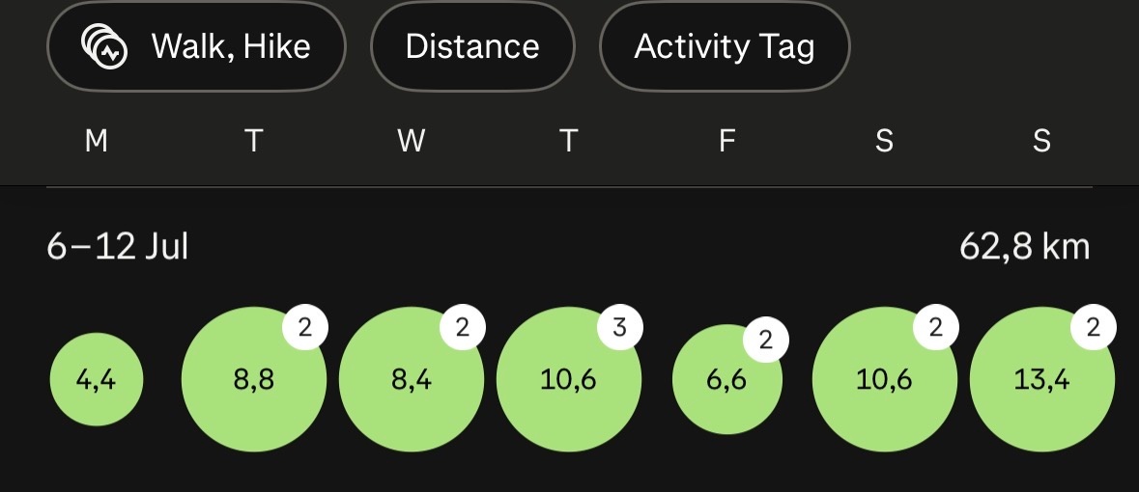This screenshot has width=1139, height=492.
Task: Select Friday's 6,6 km bubble
Action: click(x=727, y=379)
